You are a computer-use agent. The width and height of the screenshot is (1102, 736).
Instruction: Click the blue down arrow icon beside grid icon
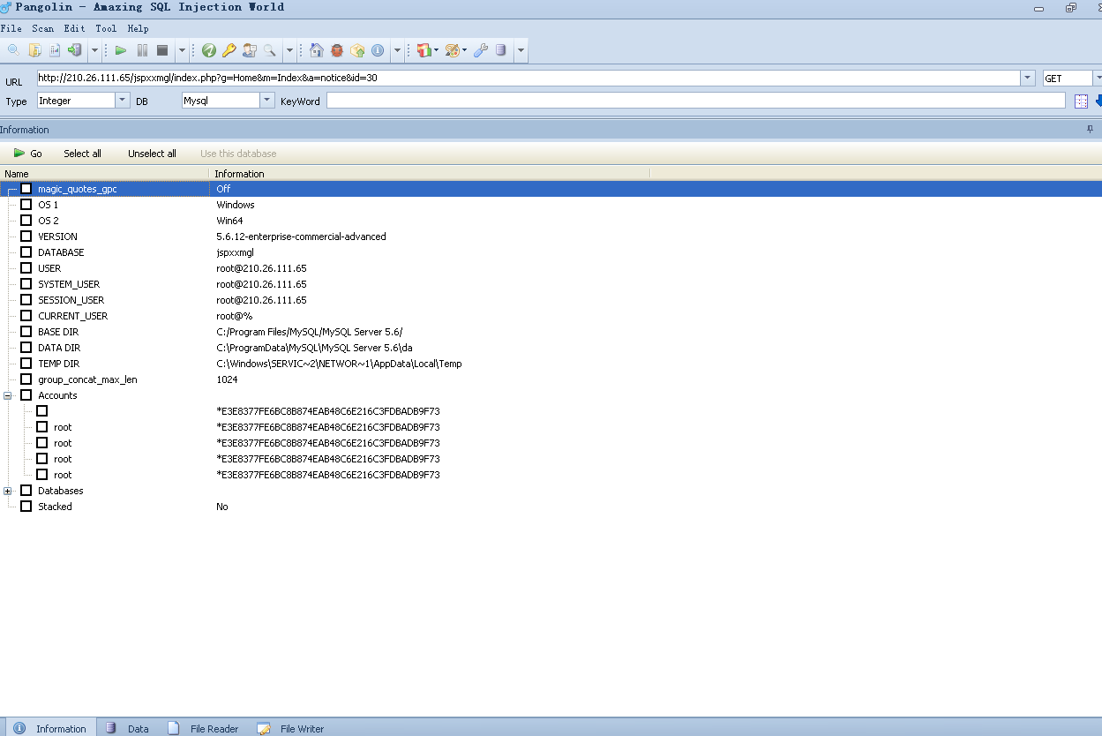click(x=1098, y=101)
